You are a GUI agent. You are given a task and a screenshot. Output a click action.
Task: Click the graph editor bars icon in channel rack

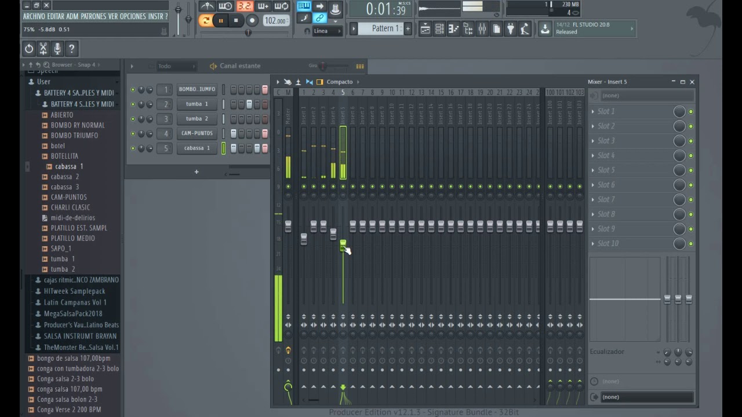coord(360,66)
